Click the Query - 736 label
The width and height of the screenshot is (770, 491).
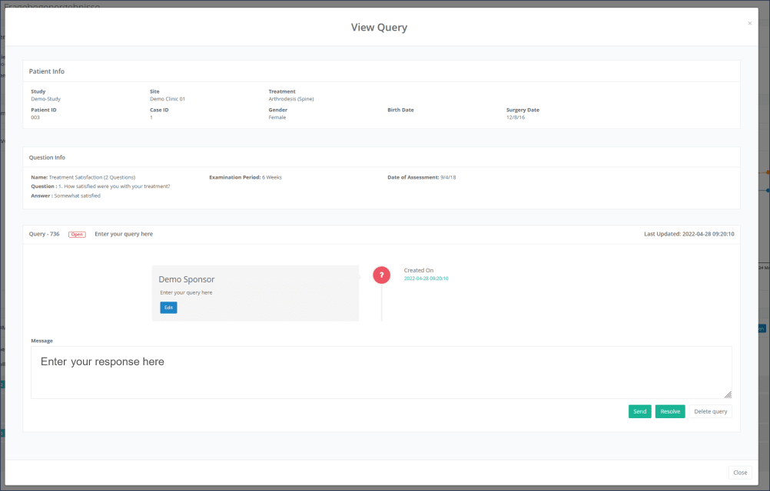coord(45,234)
